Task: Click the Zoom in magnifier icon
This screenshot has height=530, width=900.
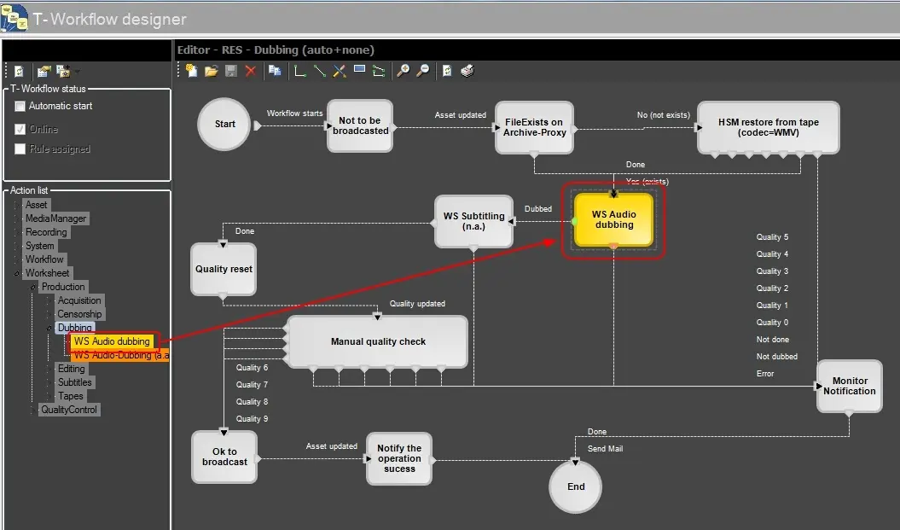Action: click(404, 71)
